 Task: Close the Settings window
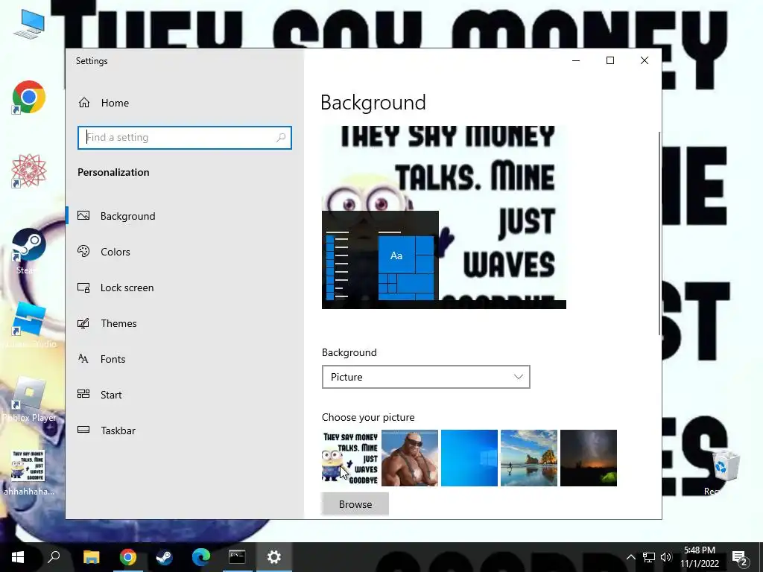click(645, 61)
